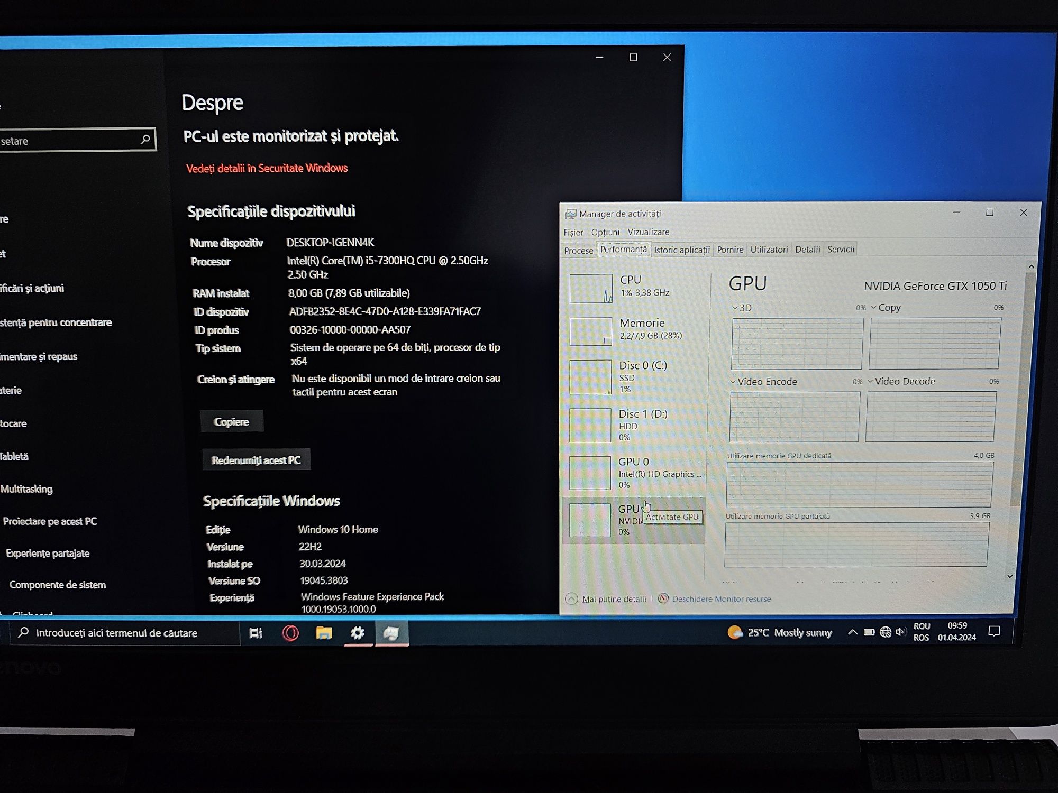This screenshot has height=793, width=1058.
Task: Click the weather widget sun icon
Action: [x=735, y=632]
